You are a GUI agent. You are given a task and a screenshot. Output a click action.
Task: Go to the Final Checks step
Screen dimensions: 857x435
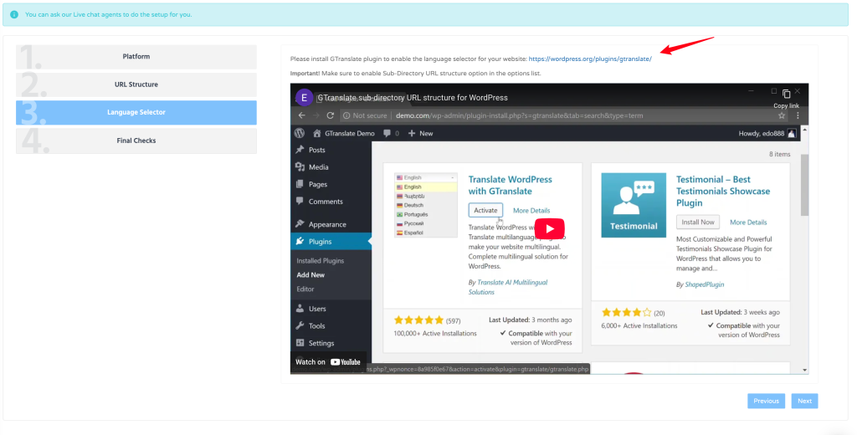136,141
